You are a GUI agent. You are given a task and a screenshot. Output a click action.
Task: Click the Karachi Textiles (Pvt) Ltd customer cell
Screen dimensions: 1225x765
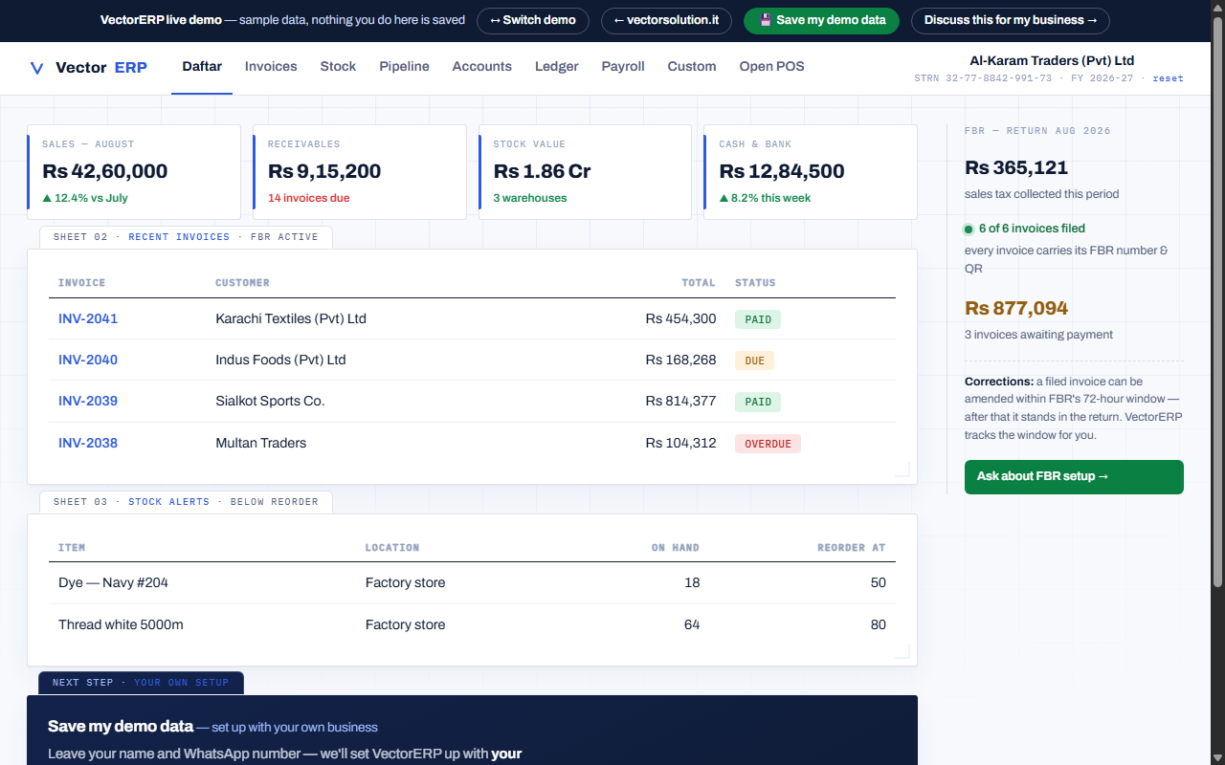click(291, 318)
